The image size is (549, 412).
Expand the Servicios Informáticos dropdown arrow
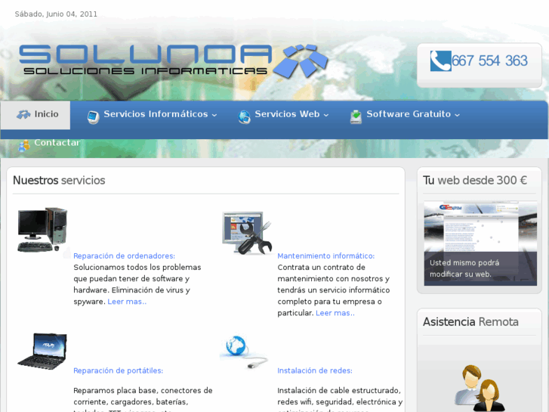coord(214,115)
